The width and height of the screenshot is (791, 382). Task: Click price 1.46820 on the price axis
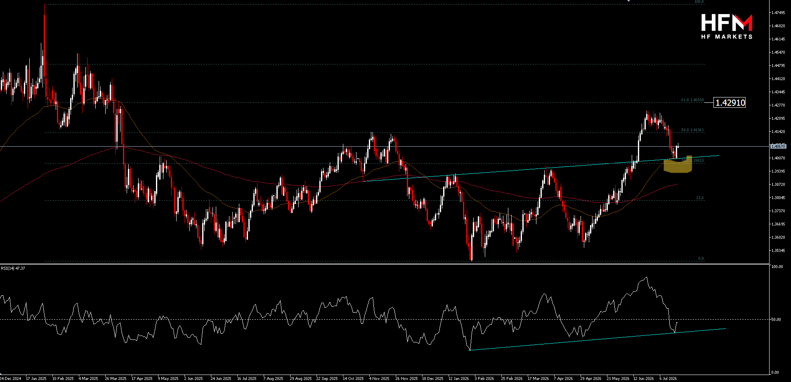pos(778,26)
